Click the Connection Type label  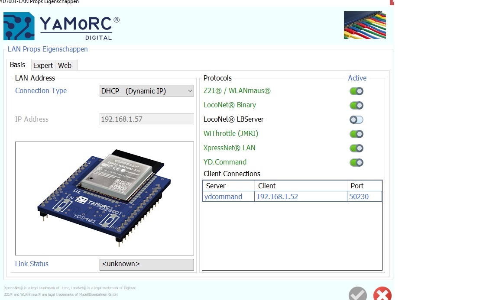[x=41, y=90]
